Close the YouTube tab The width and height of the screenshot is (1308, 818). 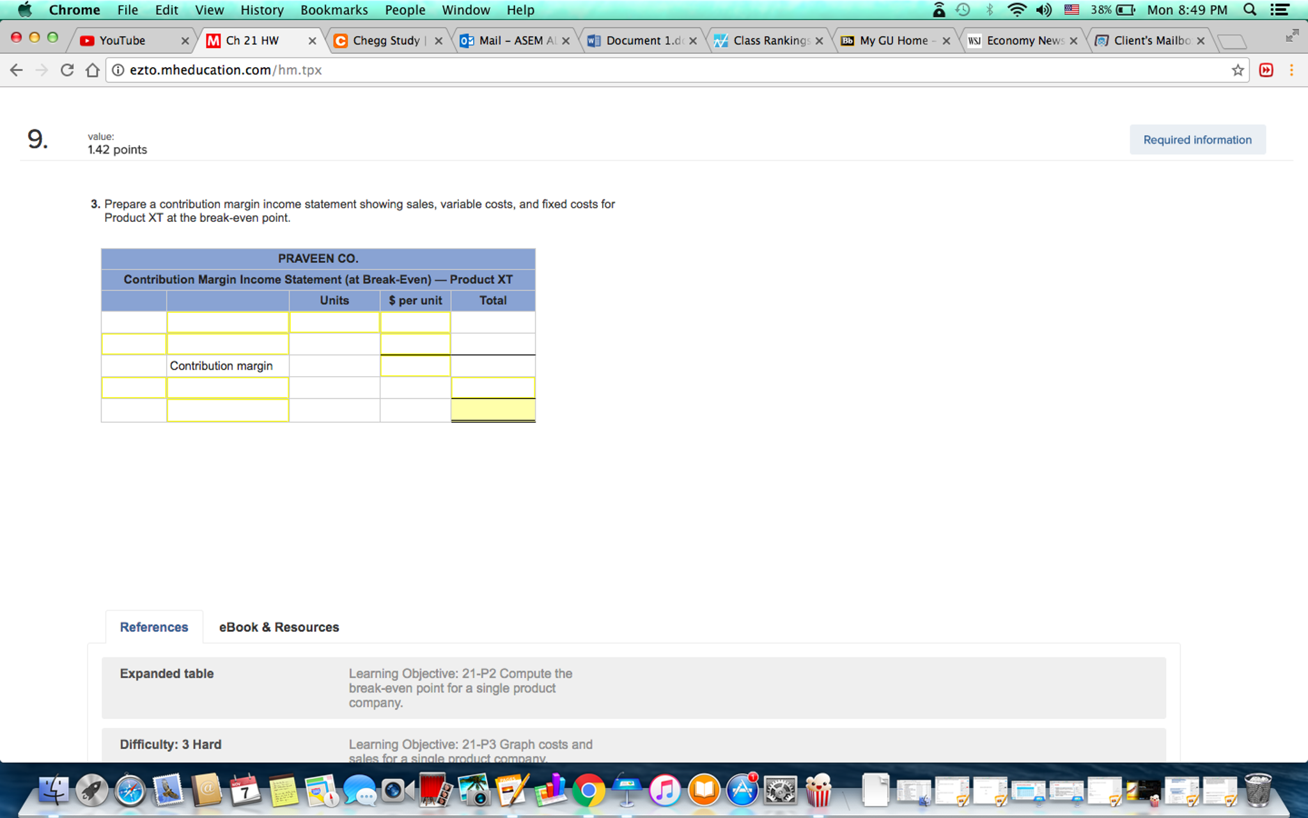(185, 40)
